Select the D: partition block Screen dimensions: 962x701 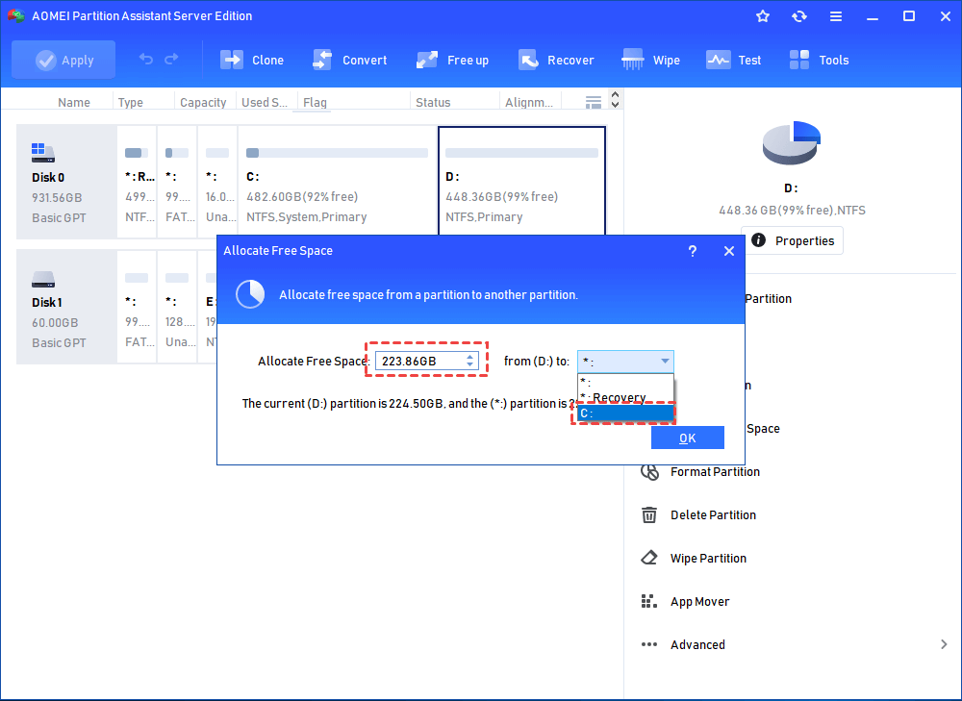pos(521,182)
